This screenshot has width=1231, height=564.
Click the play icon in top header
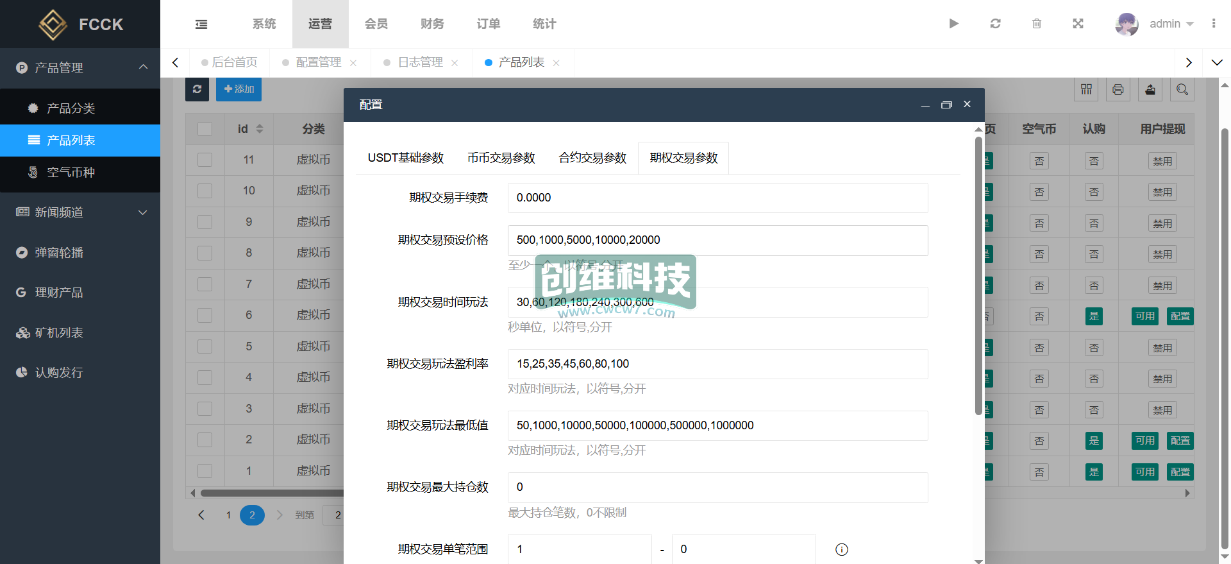click(953, 24)
